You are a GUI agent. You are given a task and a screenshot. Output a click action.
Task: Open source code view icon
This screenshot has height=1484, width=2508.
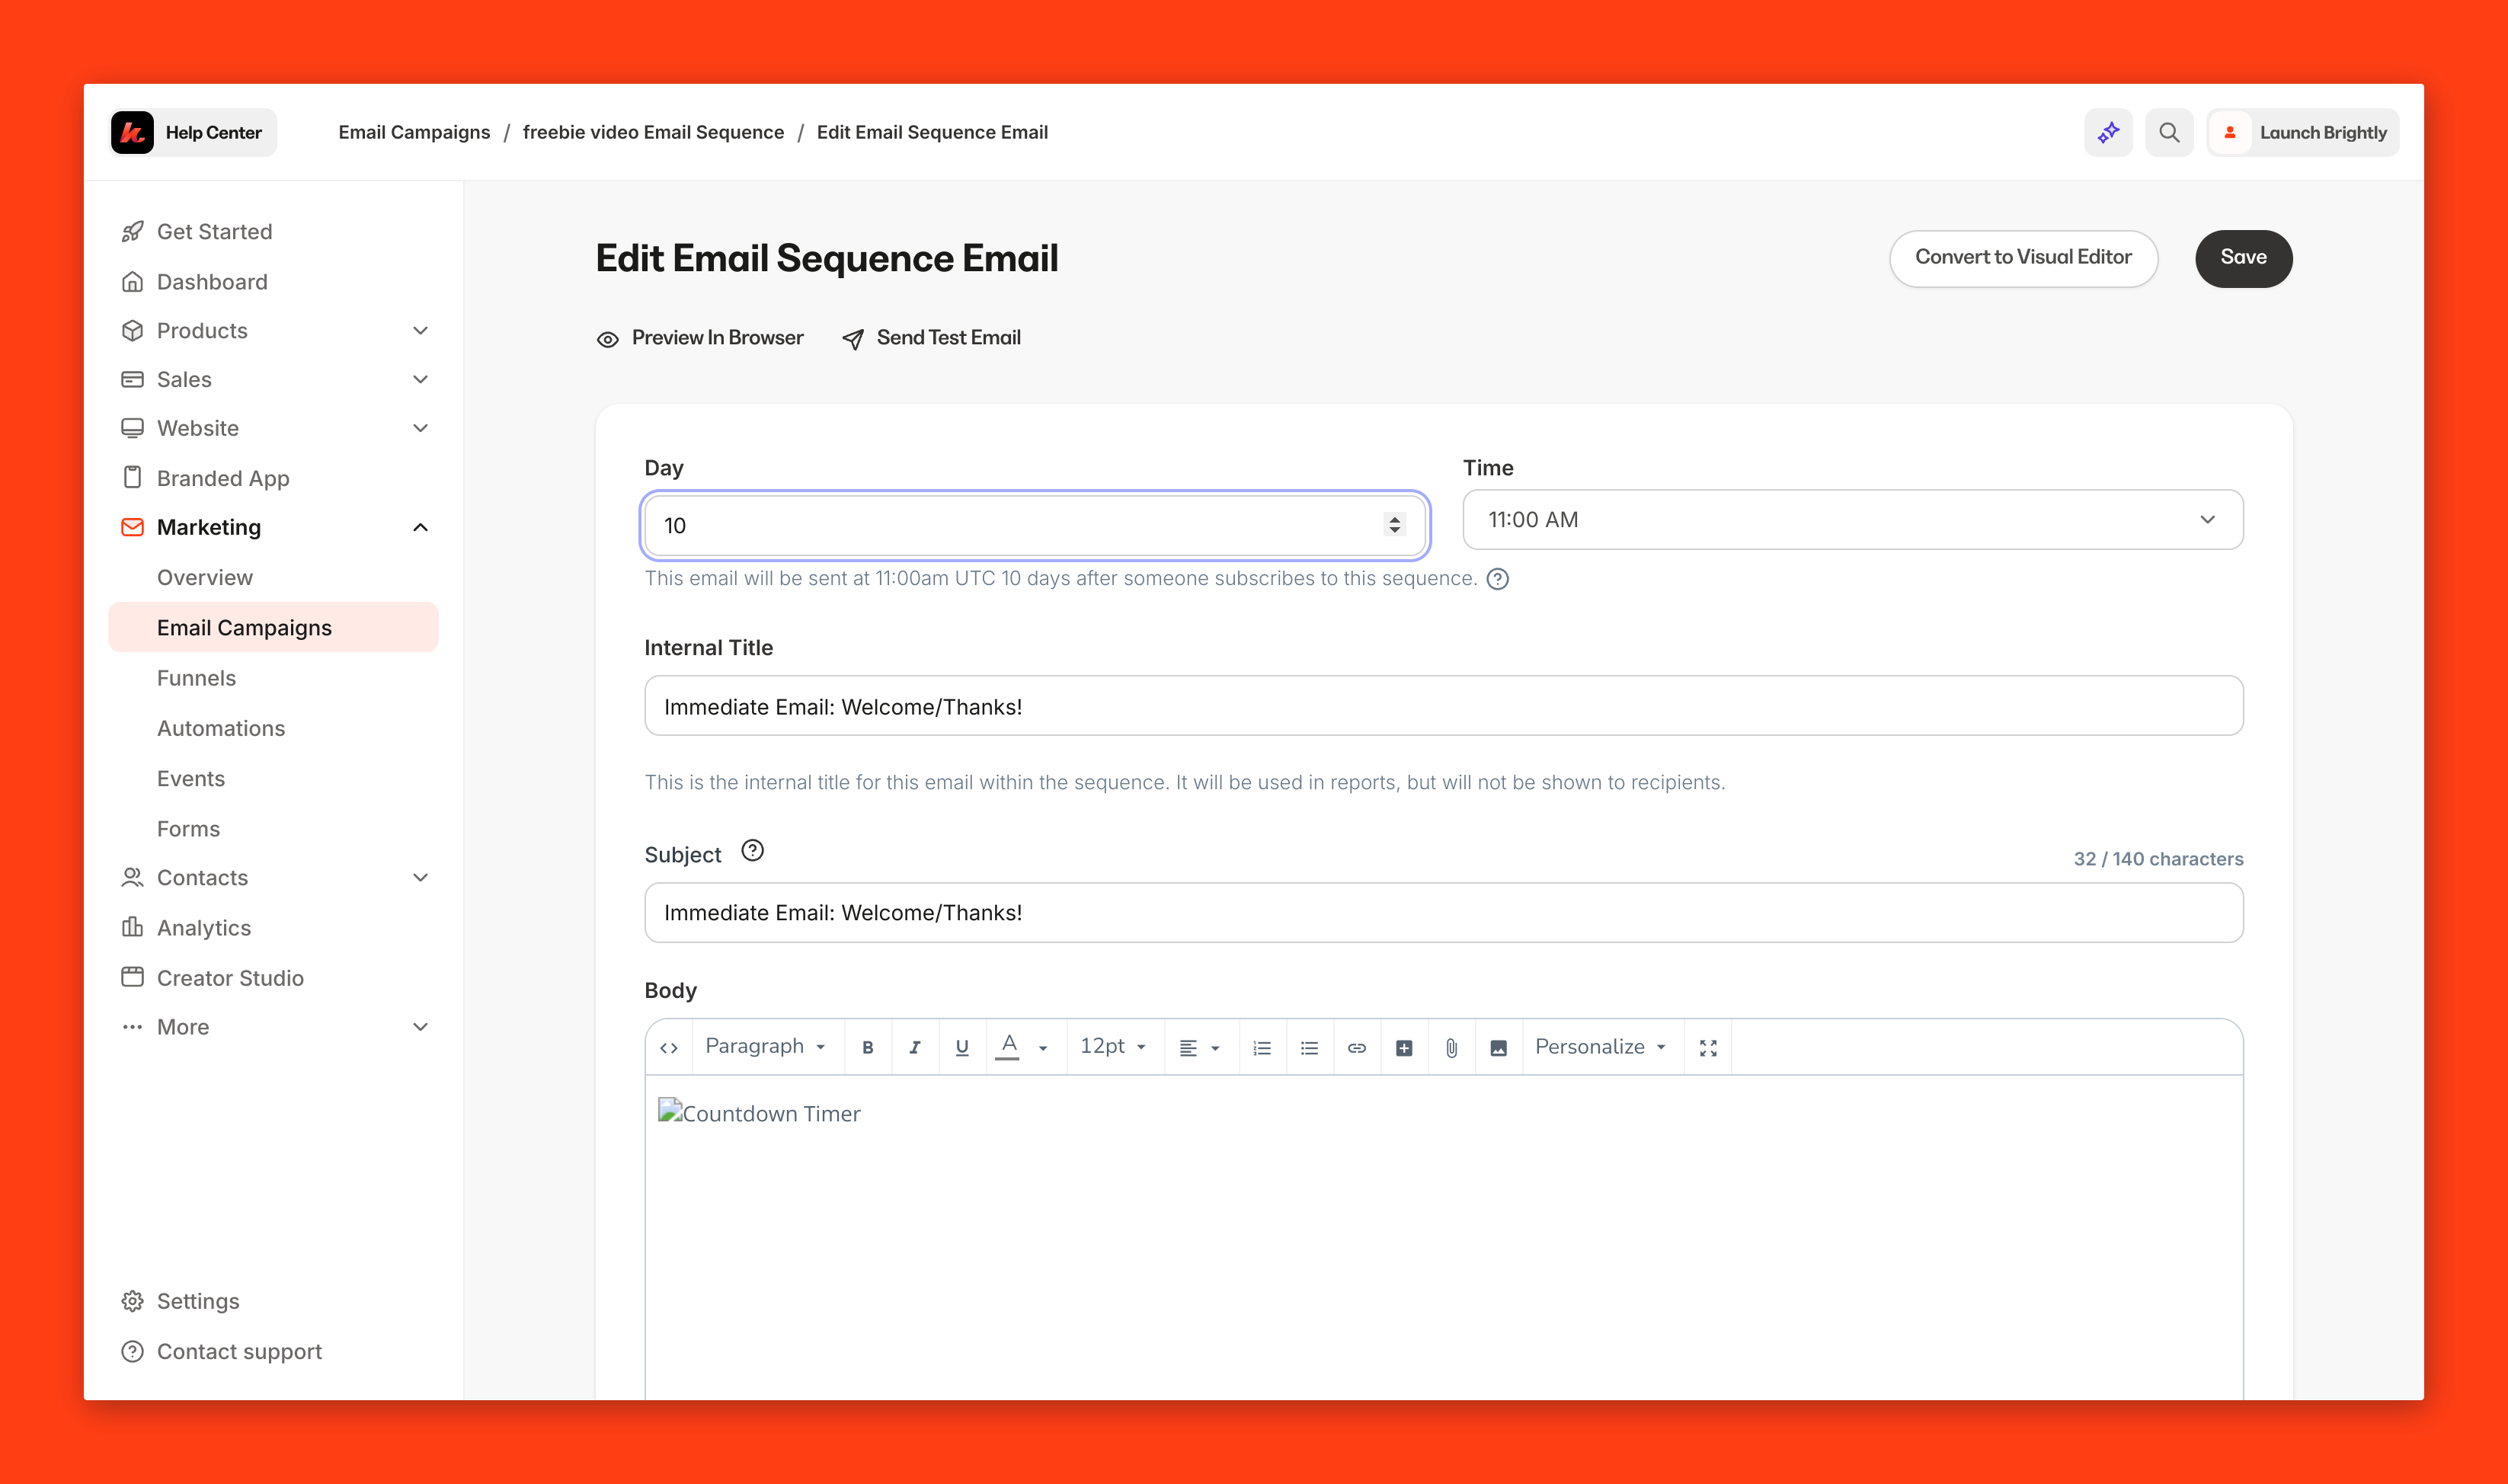click(x=669, y=1047)
